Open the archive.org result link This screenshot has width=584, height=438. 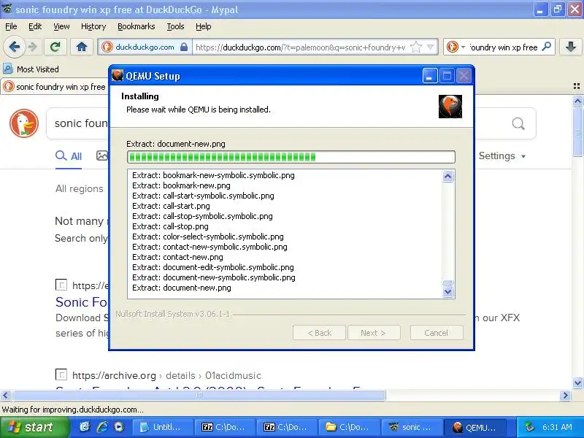pyautogui.click(x=166, y=375)
